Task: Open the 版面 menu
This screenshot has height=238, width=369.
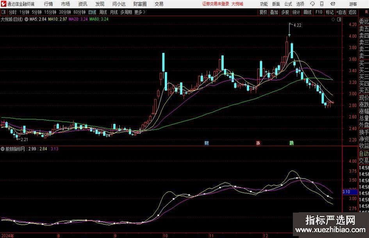Action: (276, 4)
